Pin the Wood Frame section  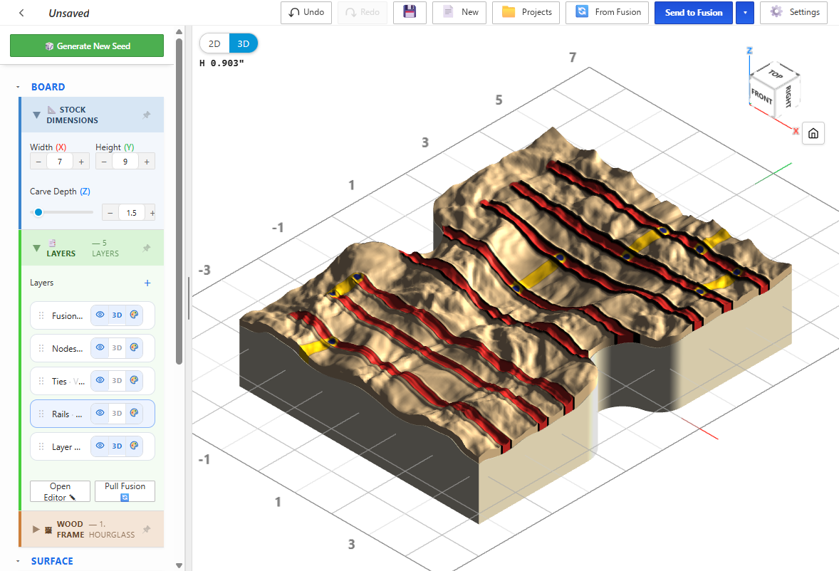147,529
